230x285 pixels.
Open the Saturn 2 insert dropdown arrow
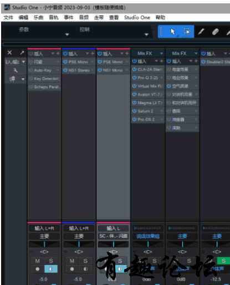click(x=161, y=111)
